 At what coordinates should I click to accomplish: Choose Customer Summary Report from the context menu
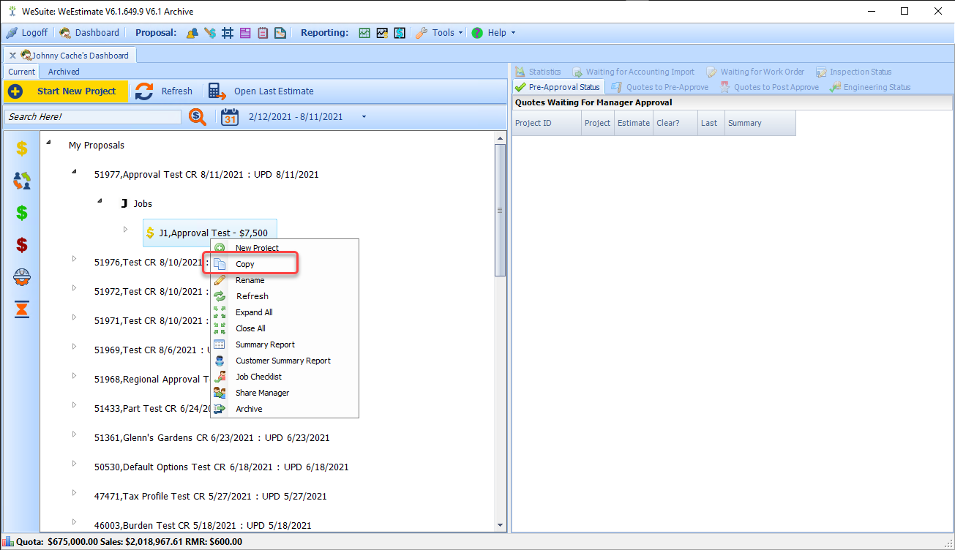(x=284, y=361)
